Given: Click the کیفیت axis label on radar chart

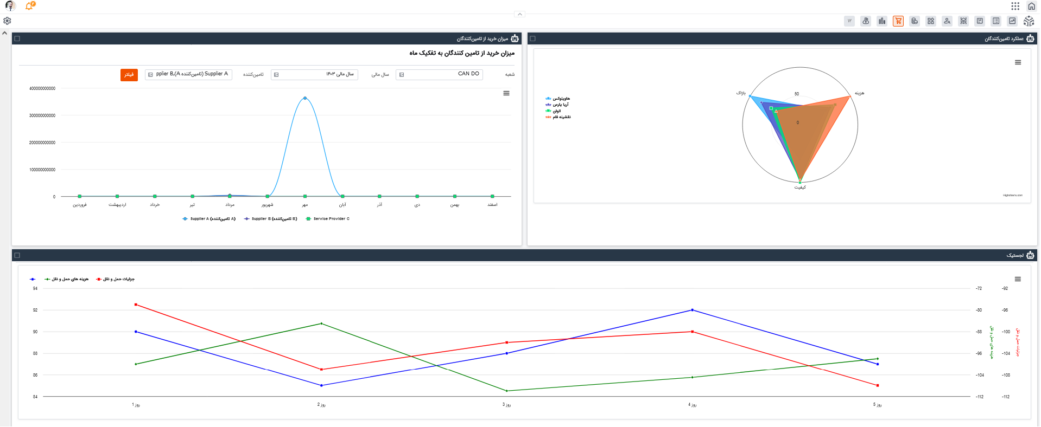Looking at the screenshot, I should click(x=800, y=187).
